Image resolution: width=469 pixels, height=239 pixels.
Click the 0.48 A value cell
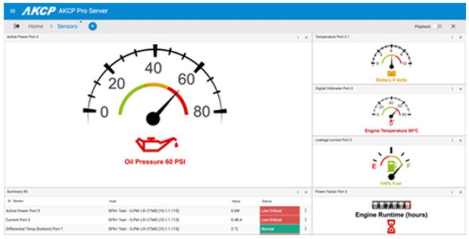[236, 219]
